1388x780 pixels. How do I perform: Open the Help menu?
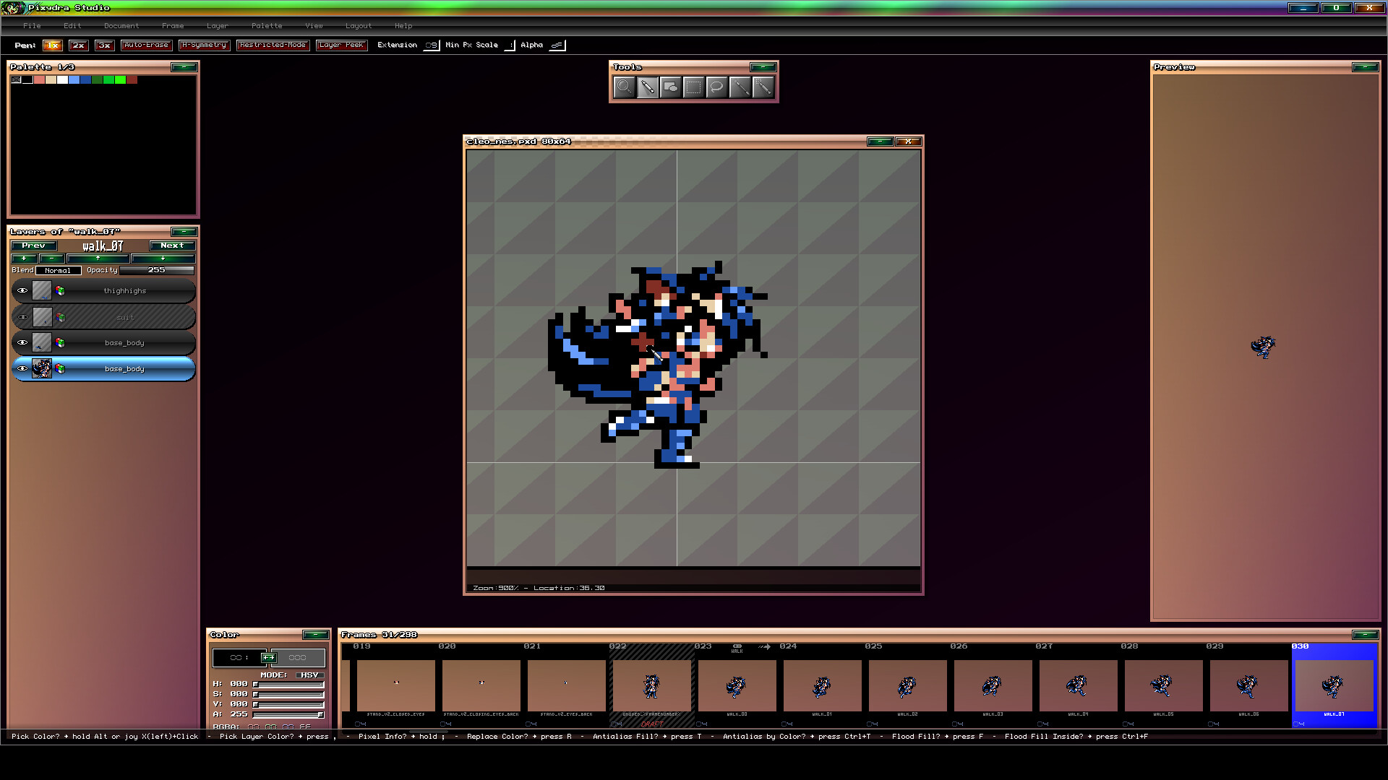pos(403,26)
